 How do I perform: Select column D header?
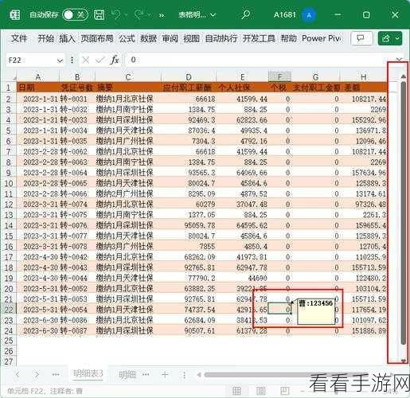(189, 77)
